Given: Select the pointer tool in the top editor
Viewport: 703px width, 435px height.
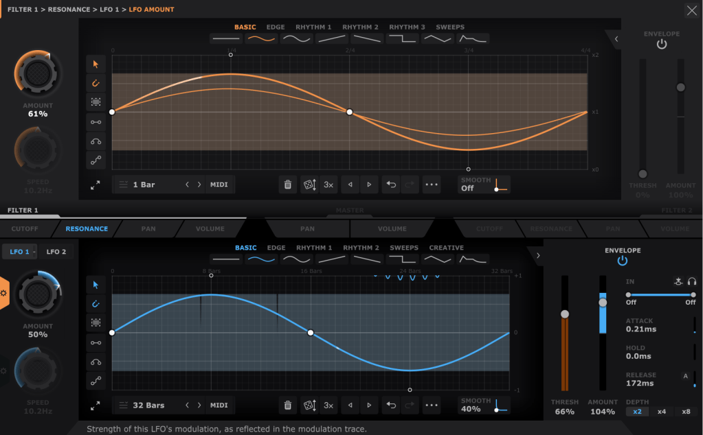Looking at the screenshot, I should [96, 64].
